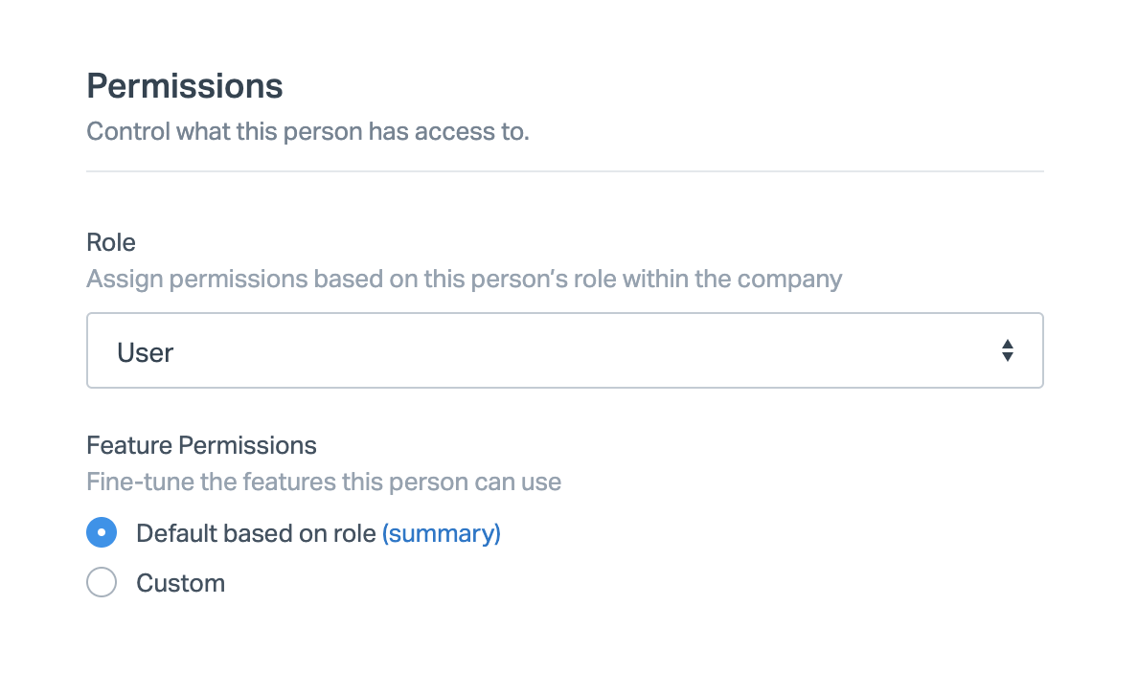Click the white dot inside the selected radio
The height and width of the screenshot is (673, 1138).
[x=102, y=533]
